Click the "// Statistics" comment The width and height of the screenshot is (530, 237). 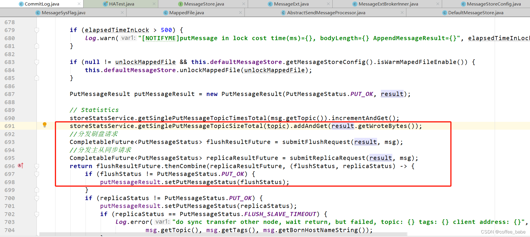point(94,110)
